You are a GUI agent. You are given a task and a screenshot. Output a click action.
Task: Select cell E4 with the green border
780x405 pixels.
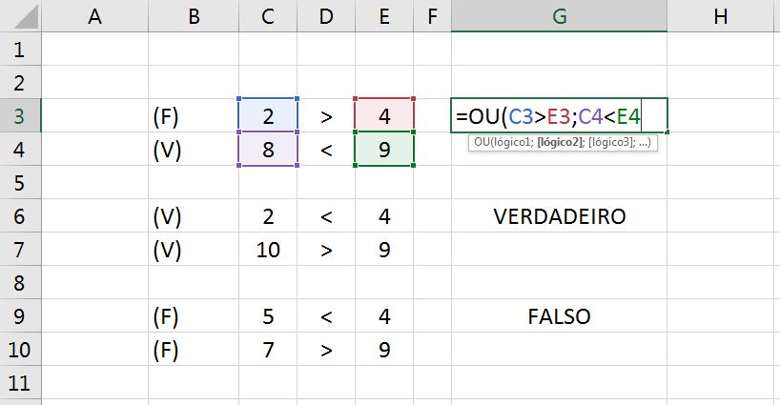click(x=384, y=150)
